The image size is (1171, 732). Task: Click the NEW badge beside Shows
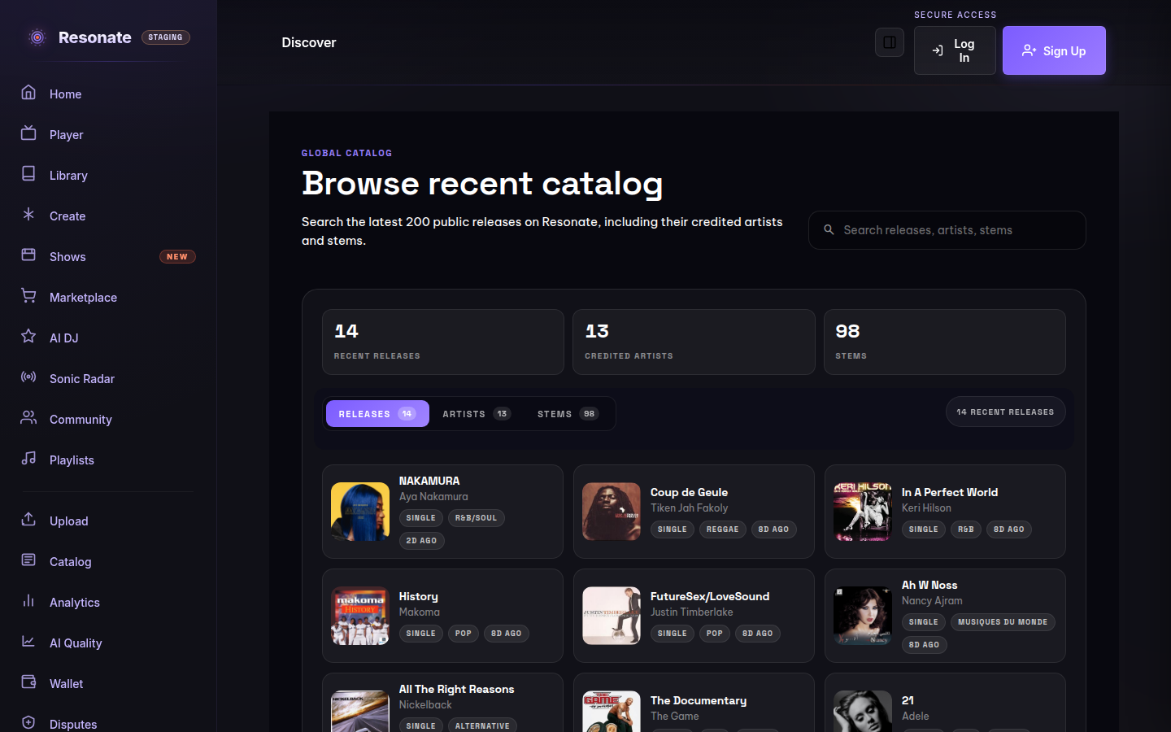(177, 256)
